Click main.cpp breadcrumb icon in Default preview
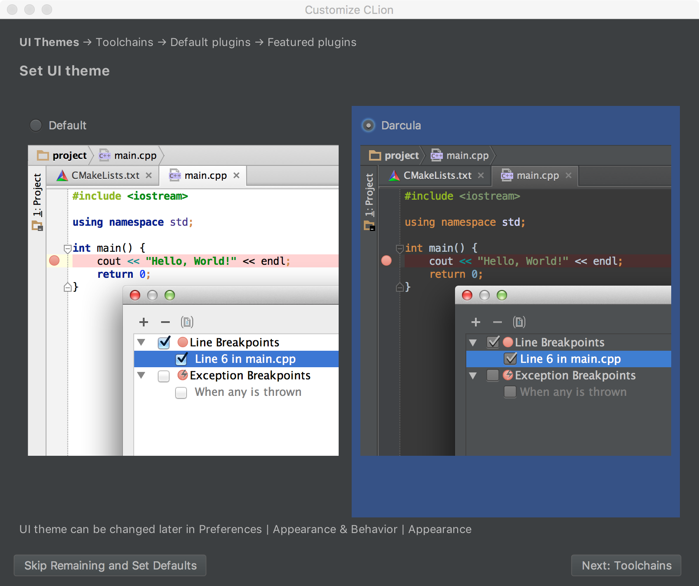Image resolution: width=699 pixels, height=586 pixels. (105, 155)
